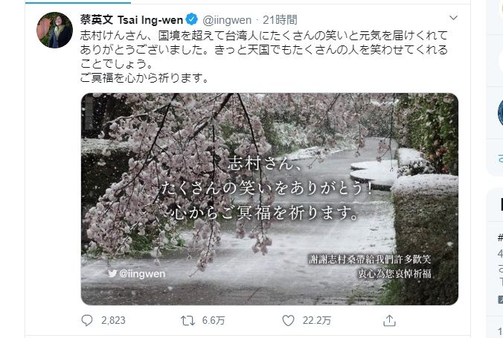Click the Twitter bird watermark in image
503x338 pixels.
(x=112, y=273)
